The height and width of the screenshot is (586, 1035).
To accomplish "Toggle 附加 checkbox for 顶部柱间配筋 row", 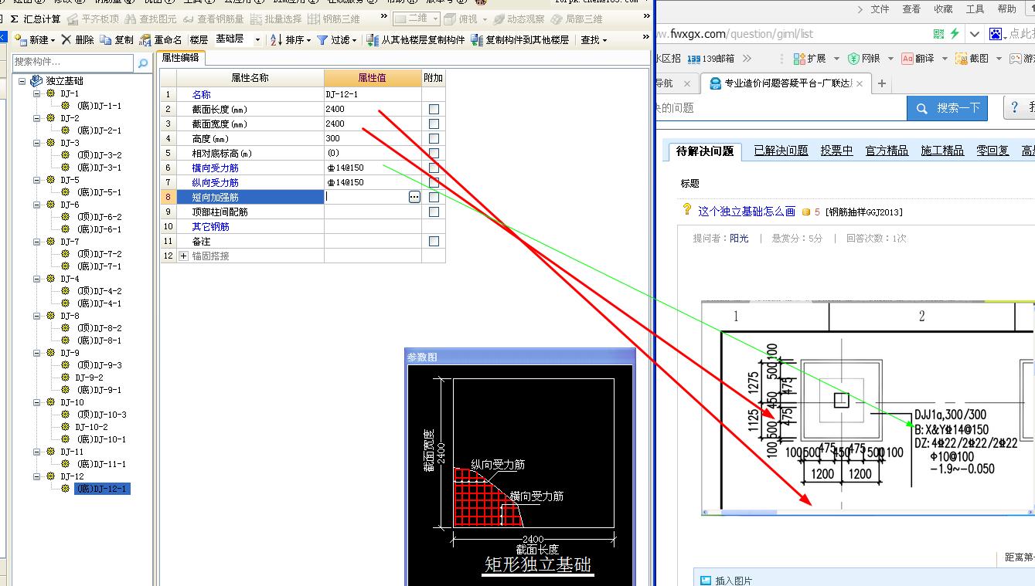I will [434, 212].
